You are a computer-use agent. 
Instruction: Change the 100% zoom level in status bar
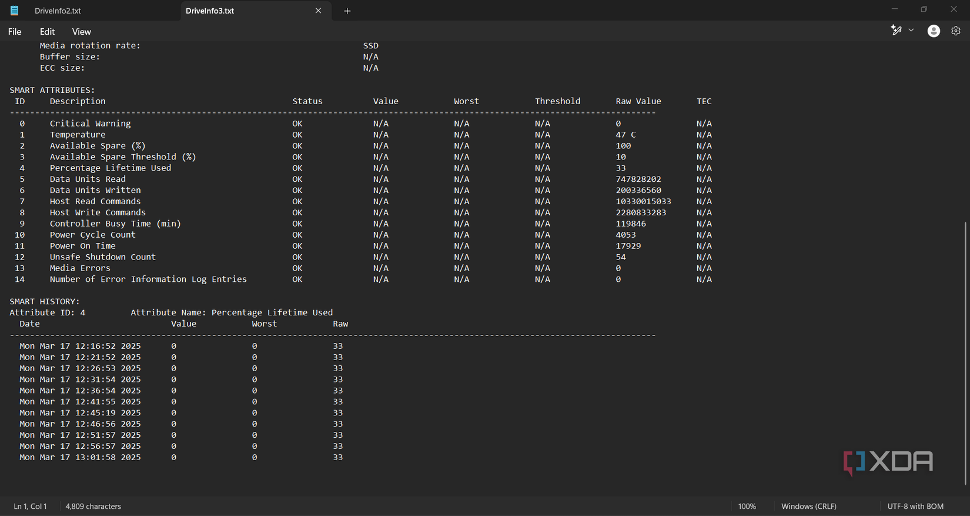[x=747, y=506]
